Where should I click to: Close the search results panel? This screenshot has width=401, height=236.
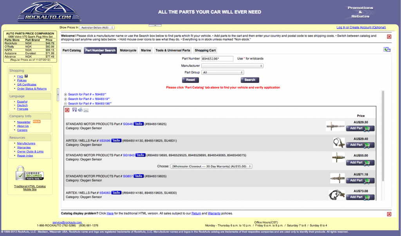[67, 110]
